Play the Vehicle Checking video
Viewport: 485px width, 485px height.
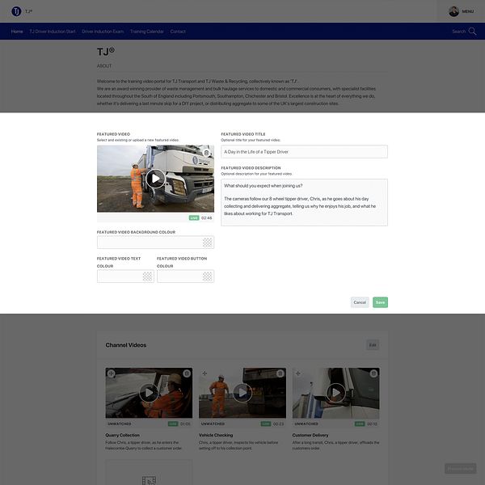[242, 393]
